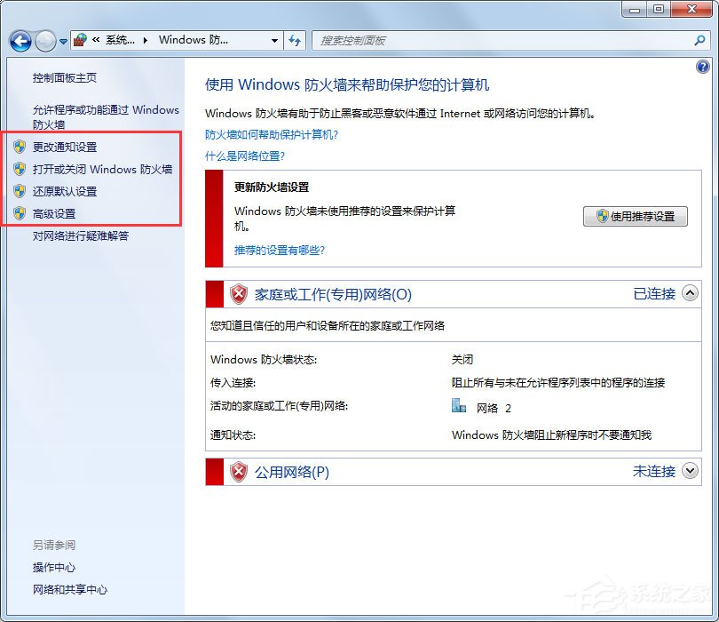Open 高级设置 with the shield icon

click(x=51, y=213)
